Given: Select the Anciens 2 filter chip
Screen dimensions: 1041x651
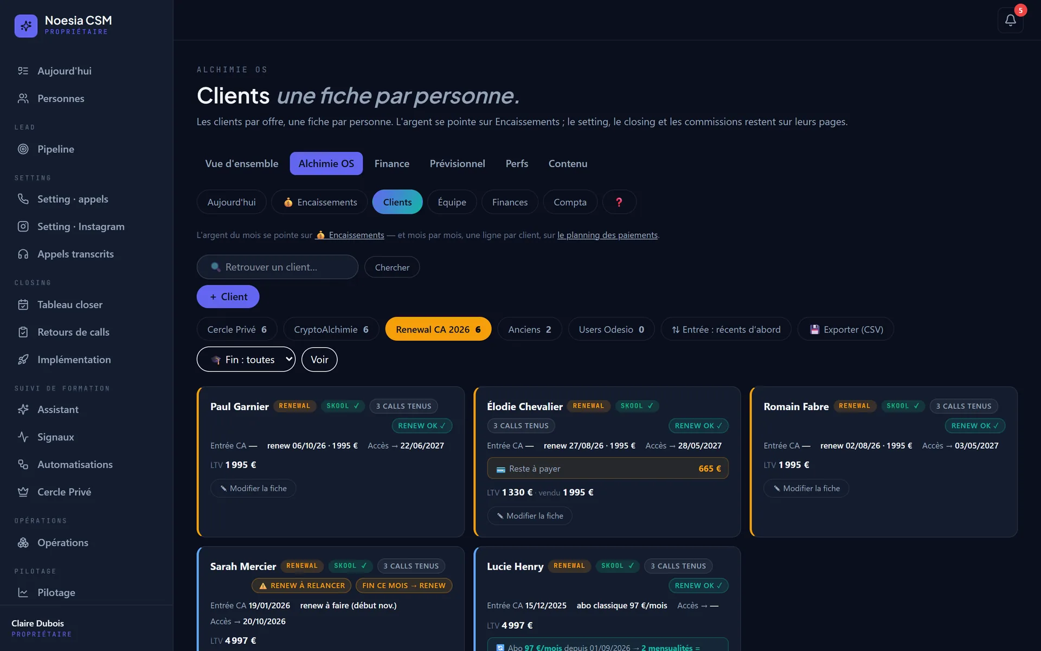Looking at the screenshot, I should 530,329.
